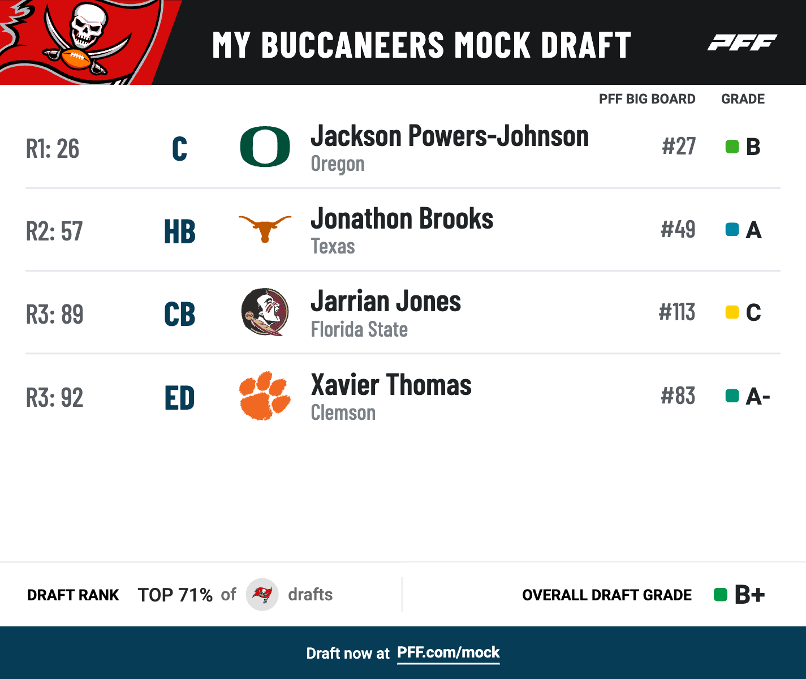
Task: Click the Florida State Seminoles logo
Action: (x=265, y=312)
